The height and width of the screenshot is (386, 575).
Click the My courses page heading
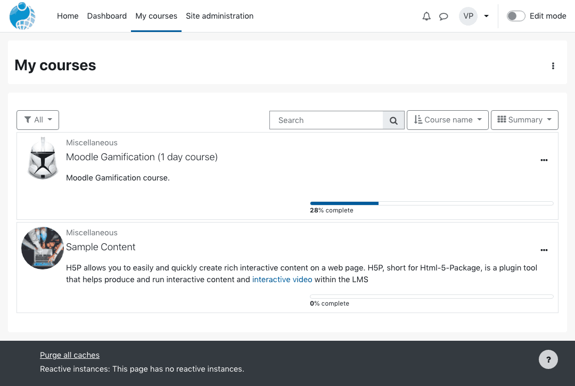(55, 65)
